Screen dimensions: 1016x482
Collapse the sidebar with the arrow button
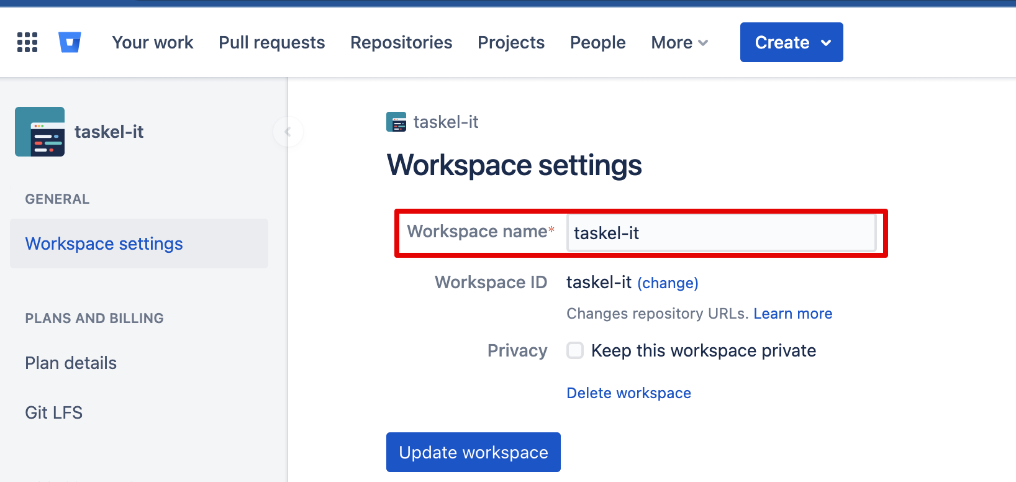tap(288, 132)
